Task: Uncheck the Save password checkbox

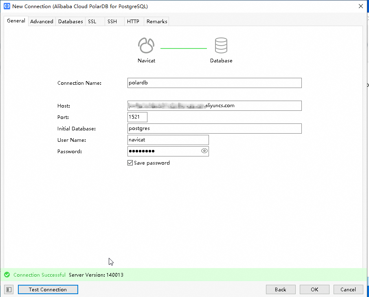Action: coord(130,163)
